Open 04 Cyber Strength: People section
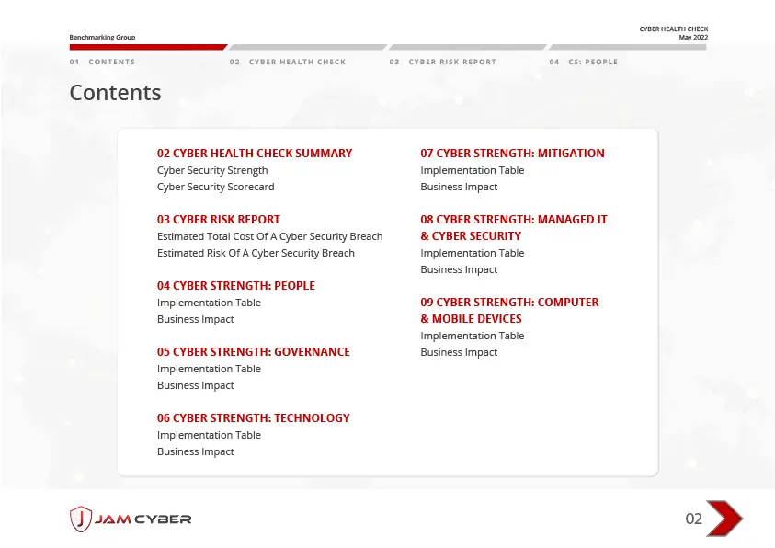Screen dimensions: 775x548 tap(236, 286)
